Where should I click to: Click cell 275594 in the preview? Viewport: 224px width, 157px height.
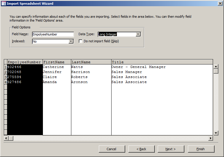pyautogui.click(x=25, y=77)
